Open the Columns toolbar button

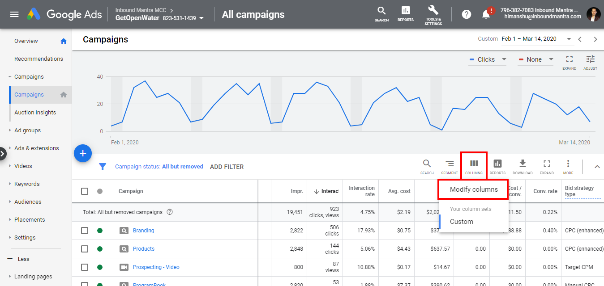coord(474,167)
